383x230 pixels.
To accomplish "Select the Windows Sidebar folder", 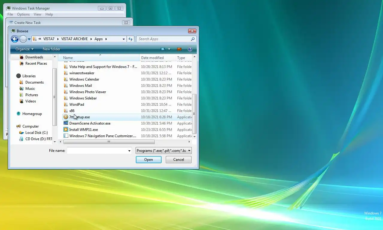I will (x=83, y=98).
